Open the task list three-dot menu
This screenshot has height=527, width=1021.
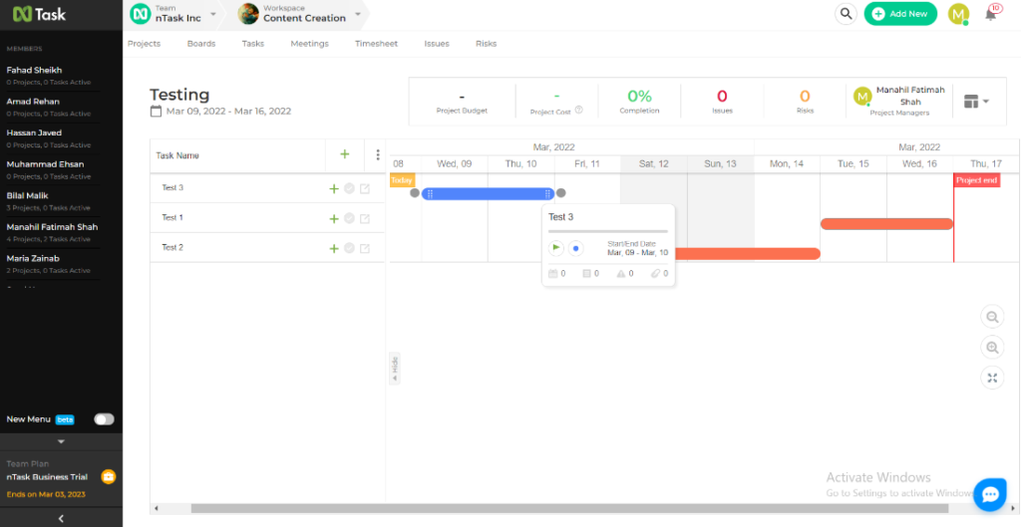click(x=378, y=154)
